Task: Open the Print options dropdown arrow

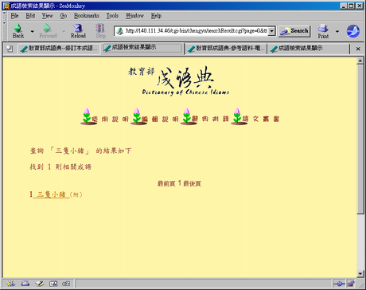Action: tap(337, 31)
